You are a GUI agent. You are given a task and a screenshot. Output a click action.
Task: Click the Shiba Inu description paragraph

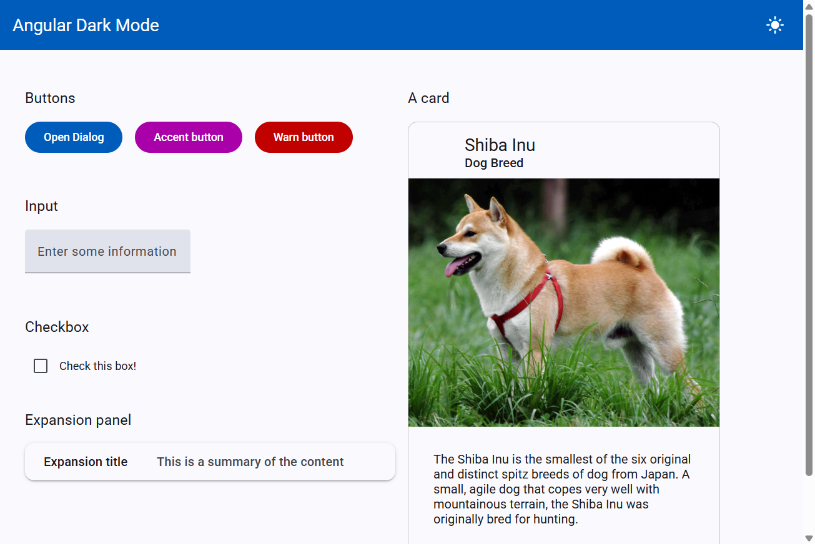561,489
